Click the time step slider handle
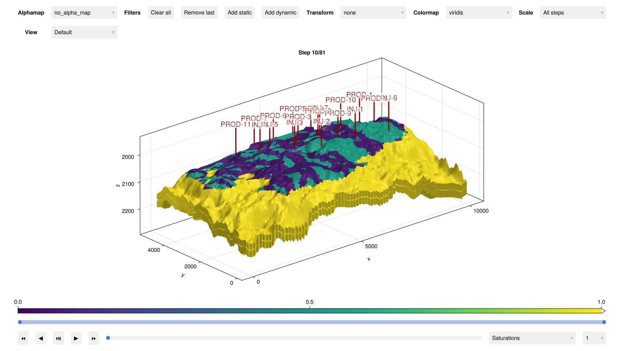 108,338
